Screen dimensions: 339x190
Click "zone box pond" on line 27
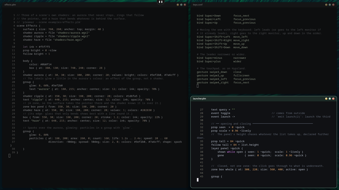[33, 107]
